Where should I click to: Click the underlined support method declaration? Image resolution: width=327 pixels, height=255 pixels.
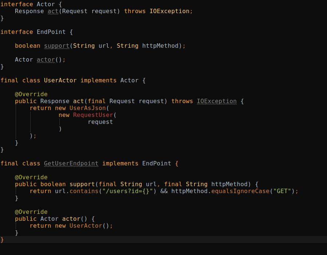57,46
